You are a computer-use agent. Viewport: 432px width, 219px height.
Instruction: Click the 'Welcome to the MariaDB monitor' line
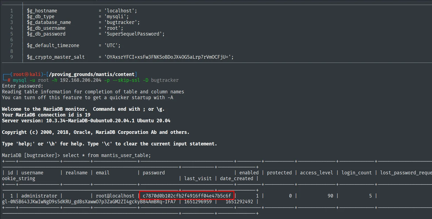point(83,109)
